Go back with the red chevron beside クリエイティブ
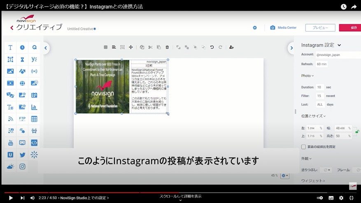The height and width of the screenshot is (203, 361). click(12, 28)
